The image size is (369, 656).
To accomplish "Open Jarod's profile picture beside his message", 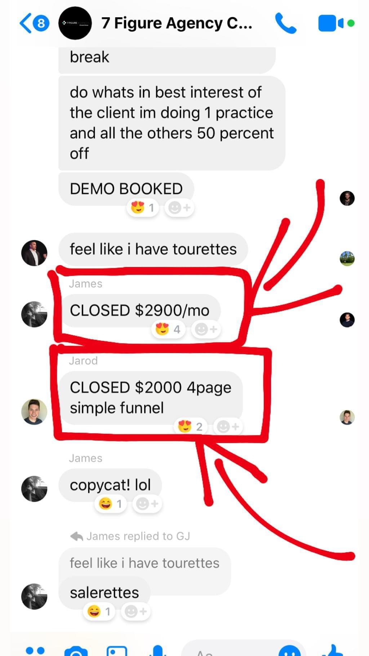I will tap(34, 412).
